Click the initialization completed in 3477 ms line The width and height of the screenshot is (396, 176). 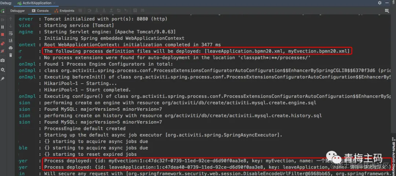point(132,45)
